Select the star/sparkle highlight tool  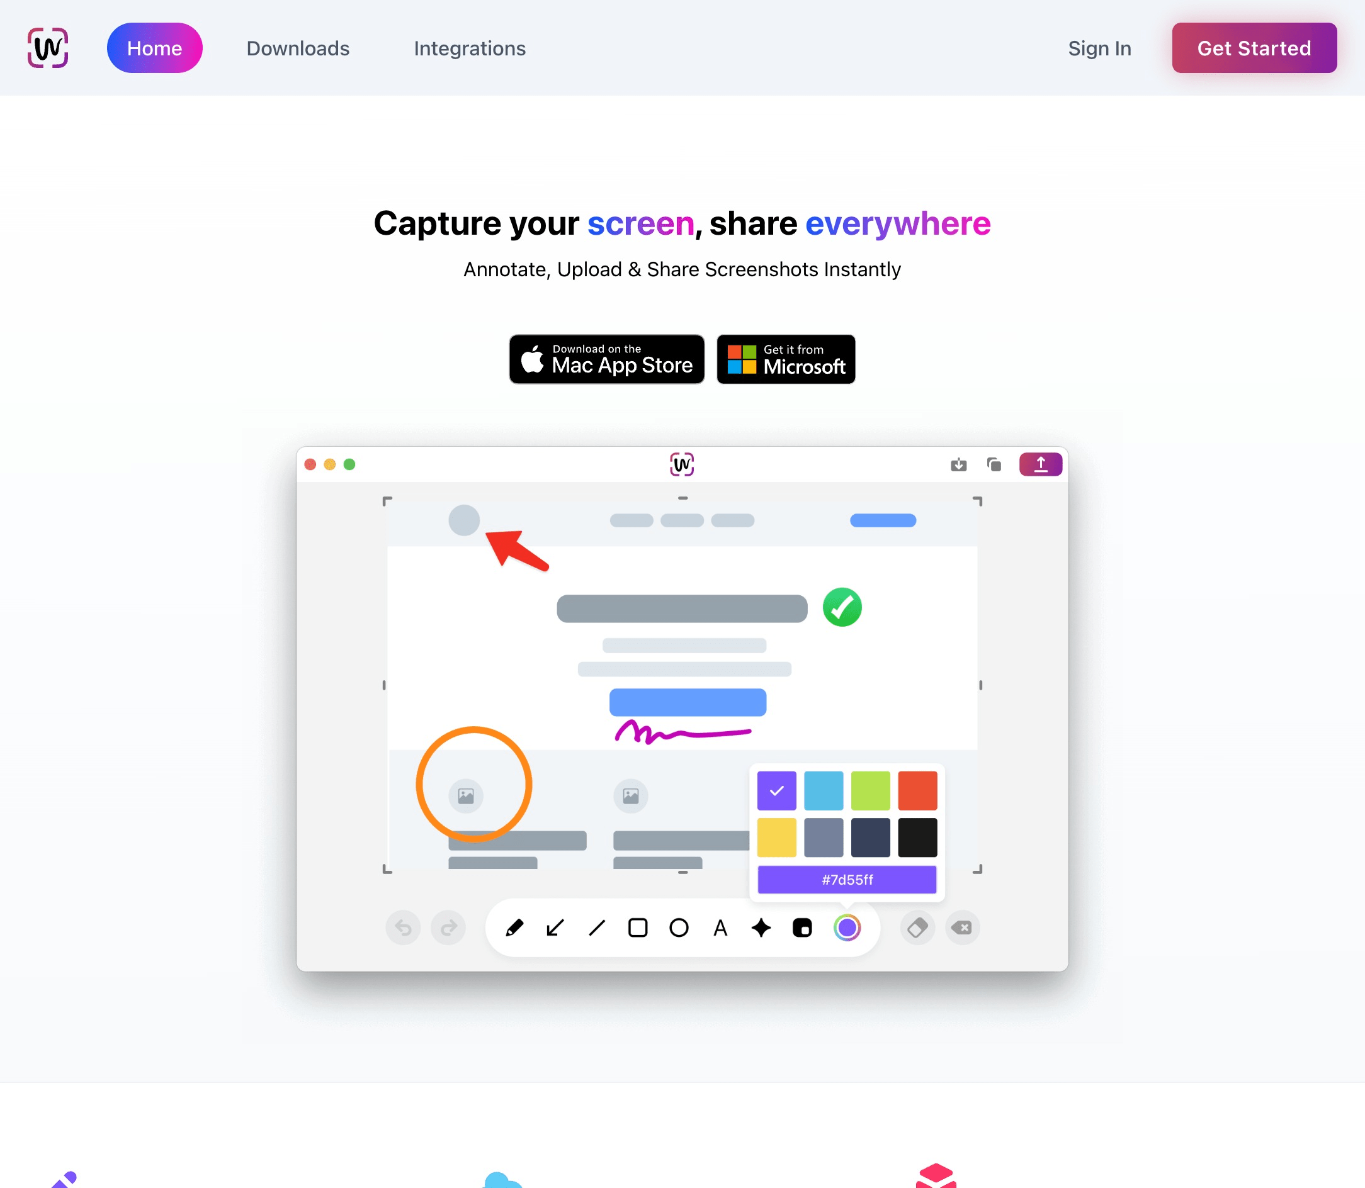tap(761, 927)
